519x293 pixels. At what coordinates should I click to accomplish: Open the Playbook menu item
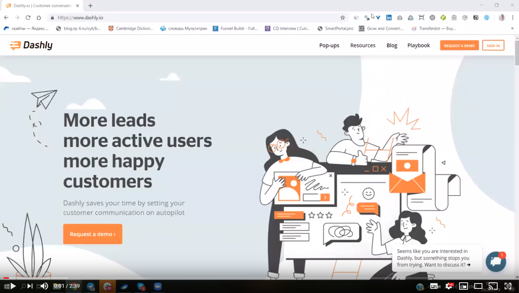(419, 45)
